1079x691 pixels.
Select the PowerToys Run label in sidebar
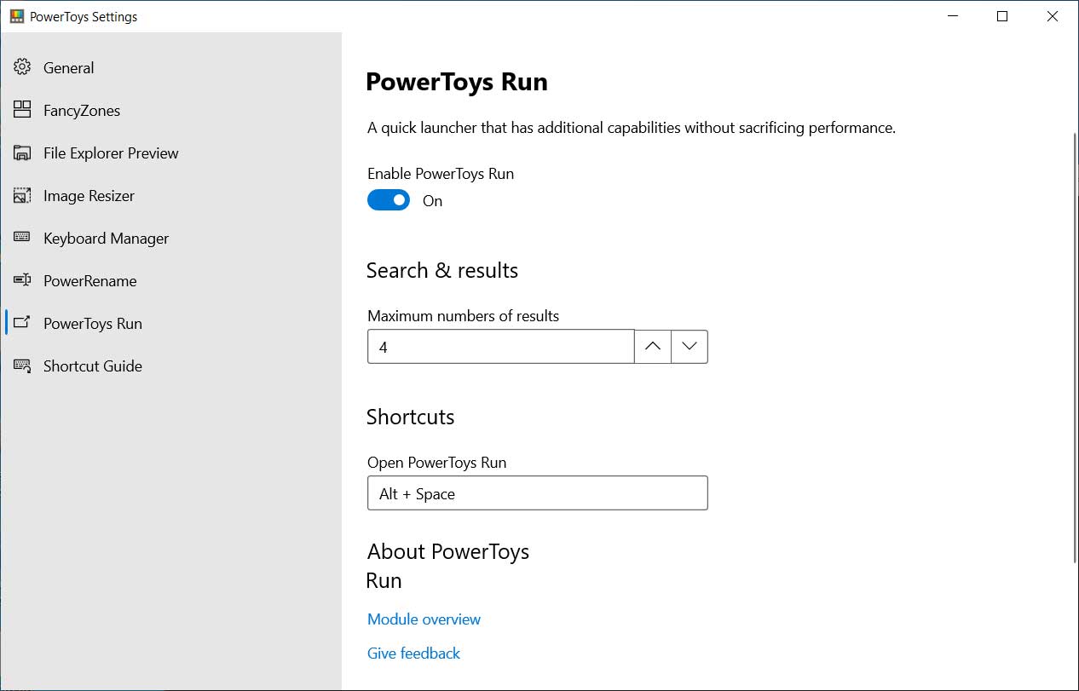click(x=93, y=324)
